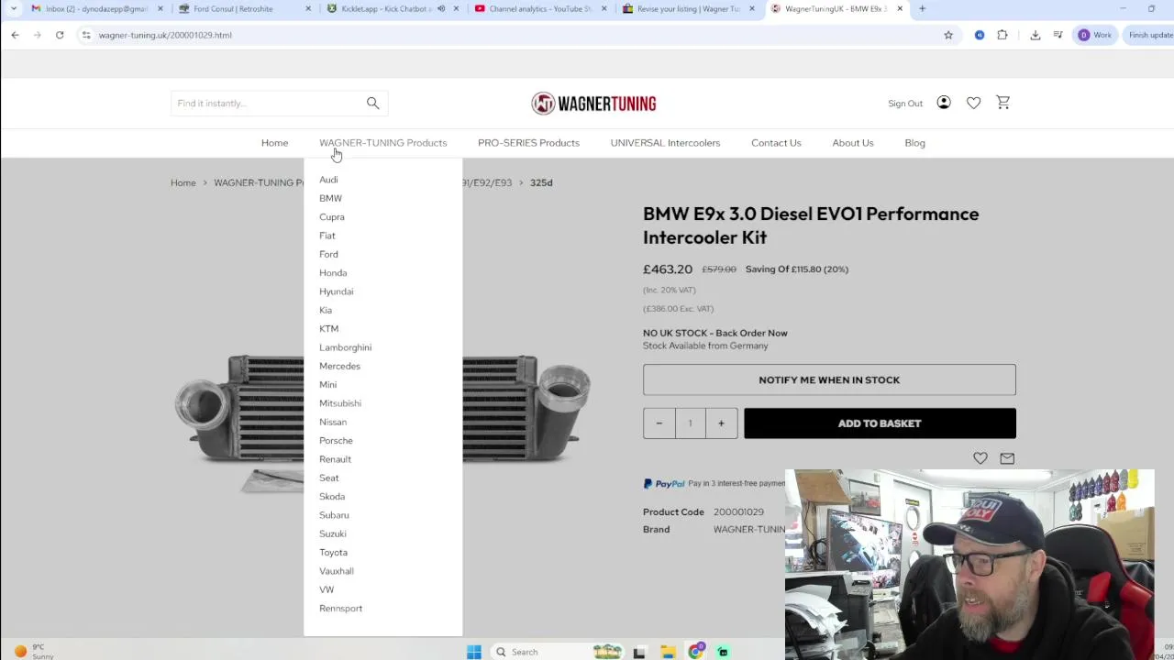This screenshot has width=1174, height=660.
Task: Select Nissan from the brands menu
Action: point(333,422)
